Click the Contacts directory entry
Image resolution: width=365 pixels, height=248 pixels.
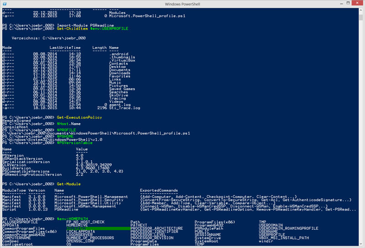click(x=119, y=63)
